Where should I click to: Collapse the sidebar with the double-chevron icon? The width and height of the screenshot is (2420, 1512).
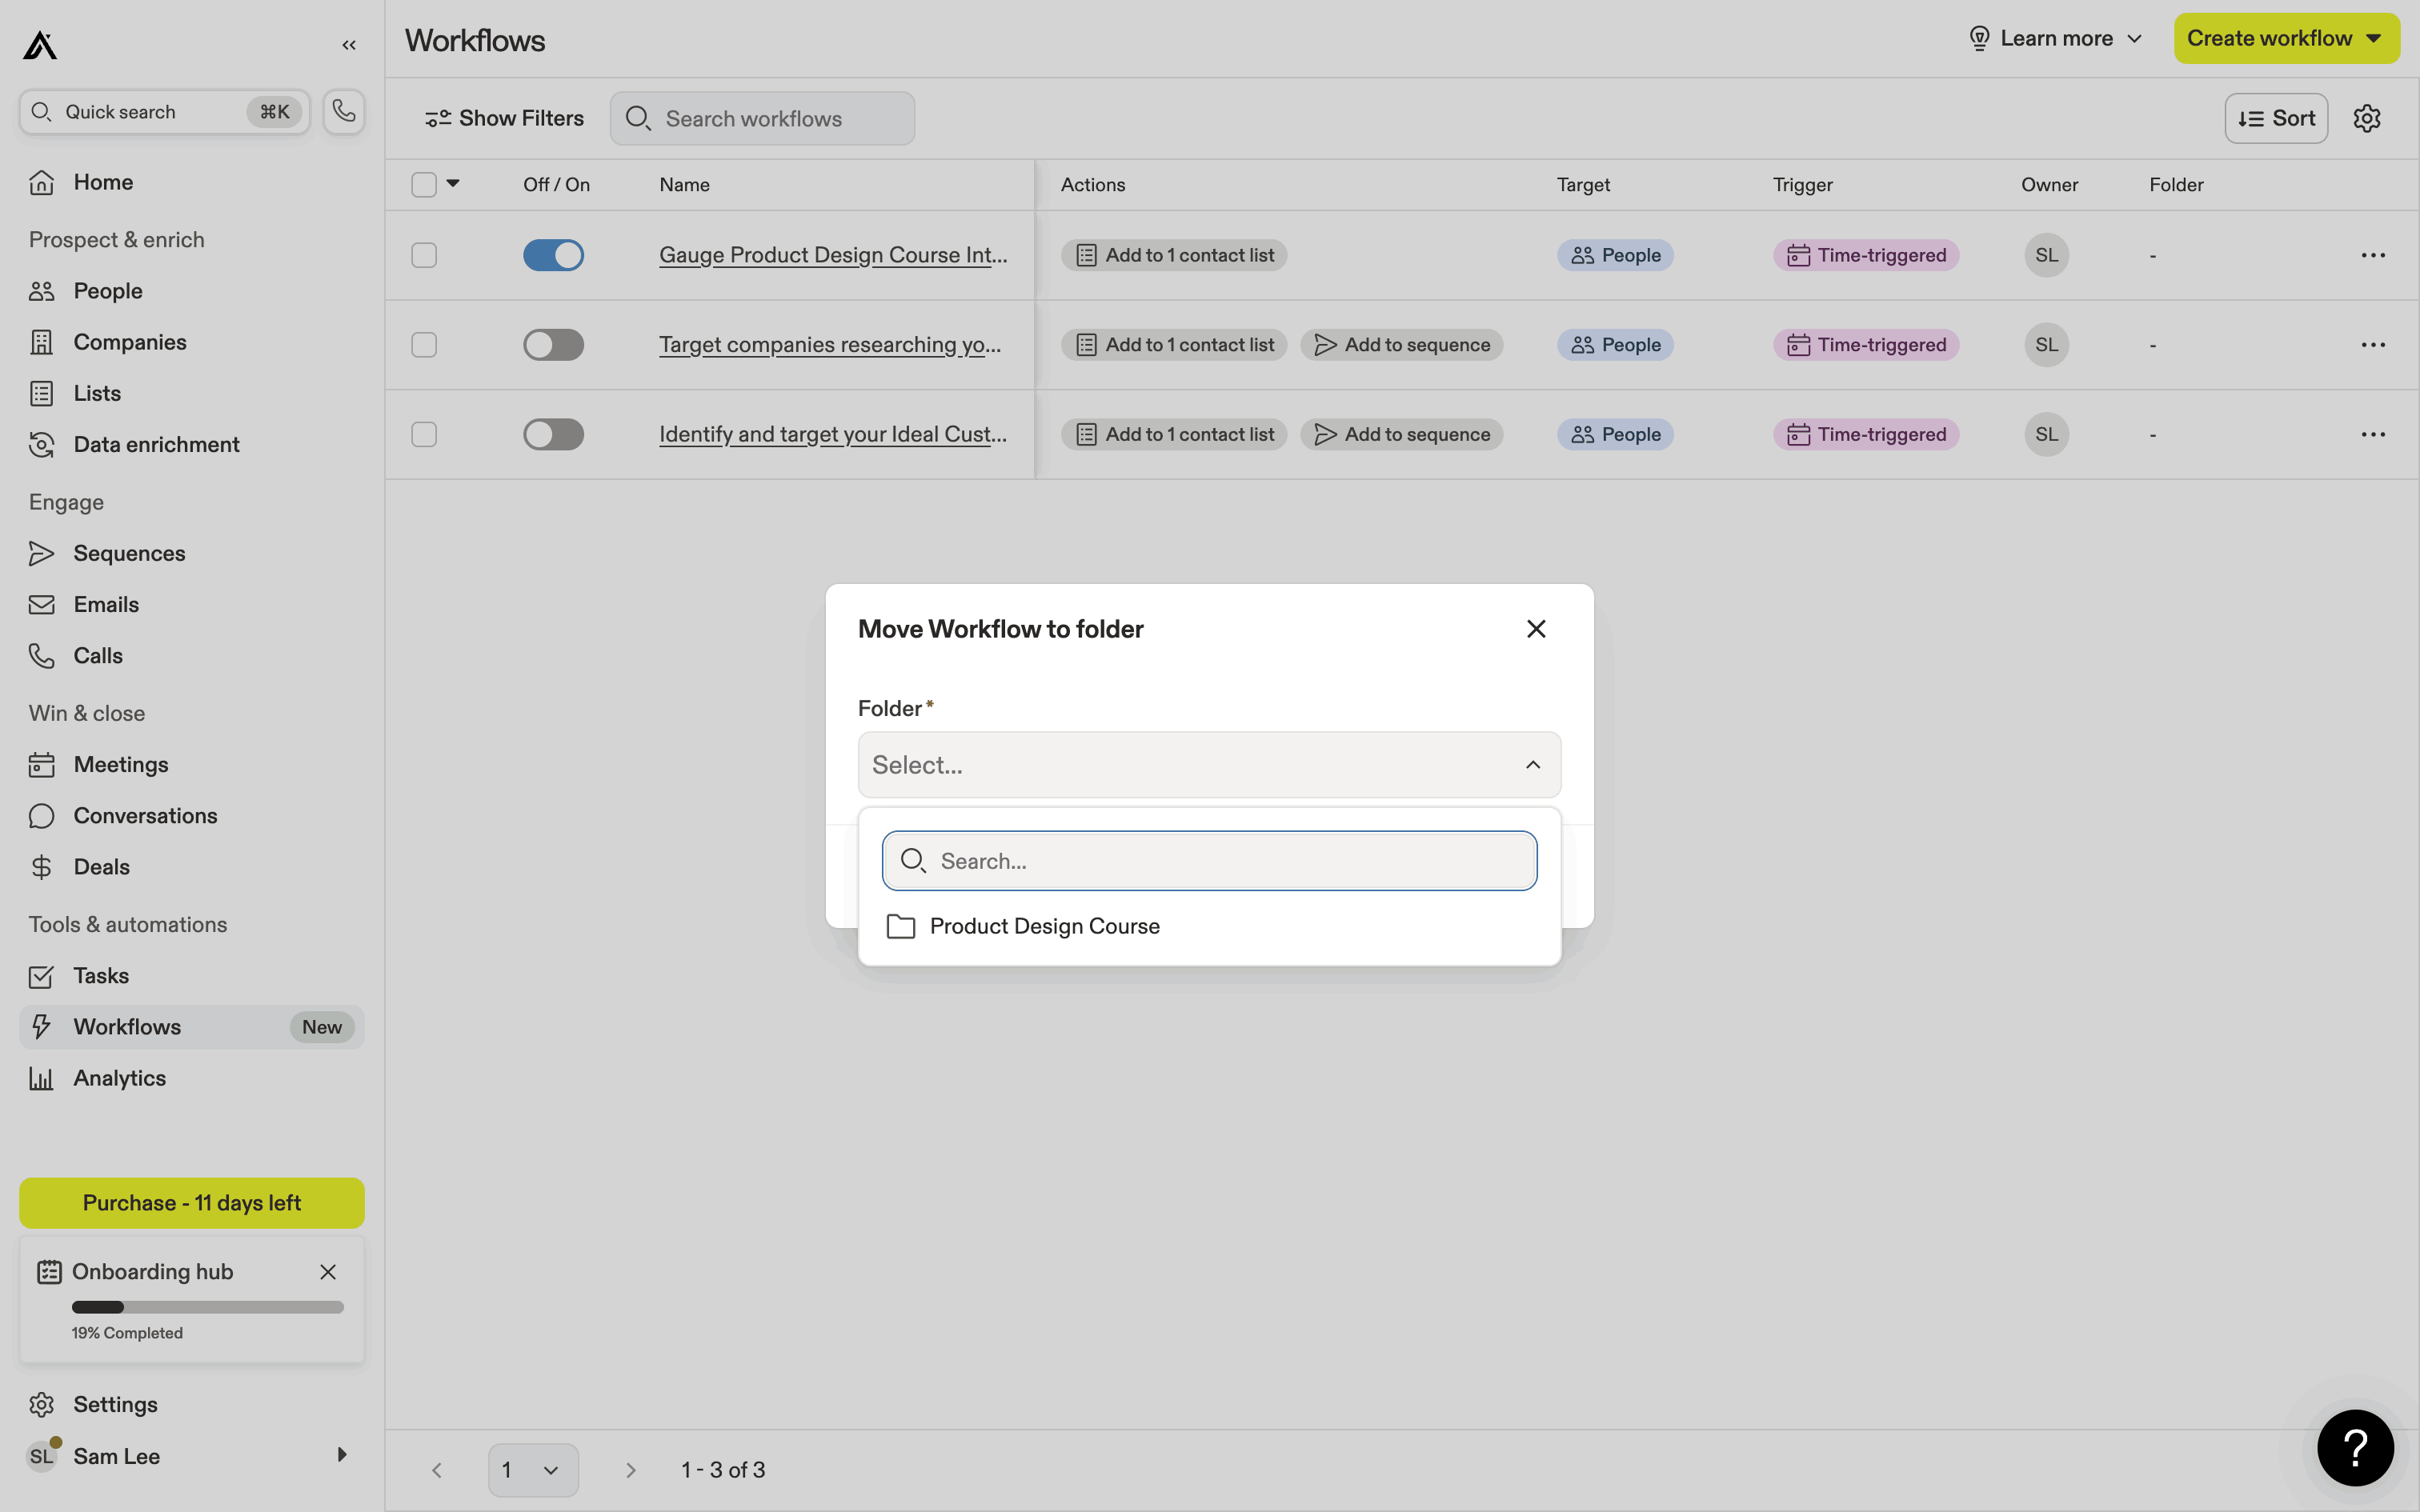coord(349,45)
